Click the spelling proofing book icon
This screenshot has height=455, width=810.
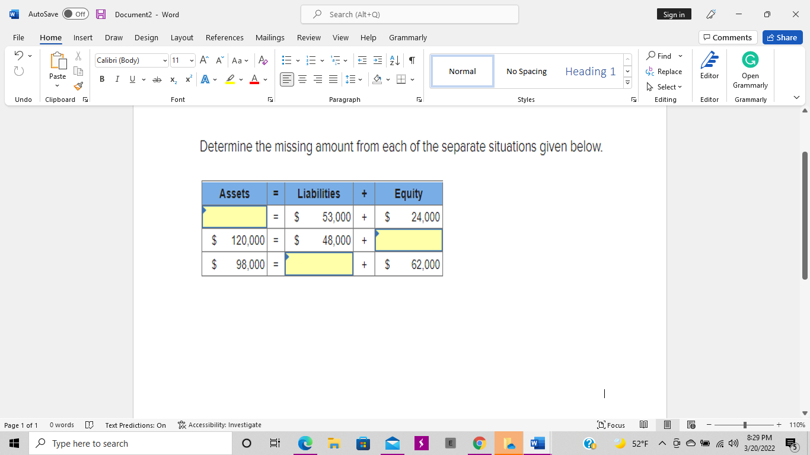coord(90,425)
